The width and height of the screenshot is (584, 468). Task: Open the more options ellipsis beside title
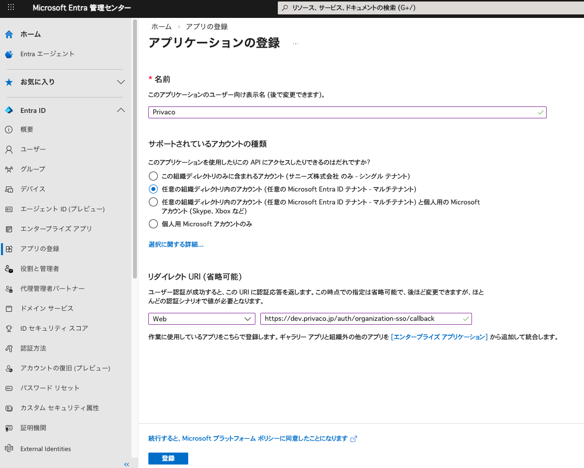[x=295, y=44]
